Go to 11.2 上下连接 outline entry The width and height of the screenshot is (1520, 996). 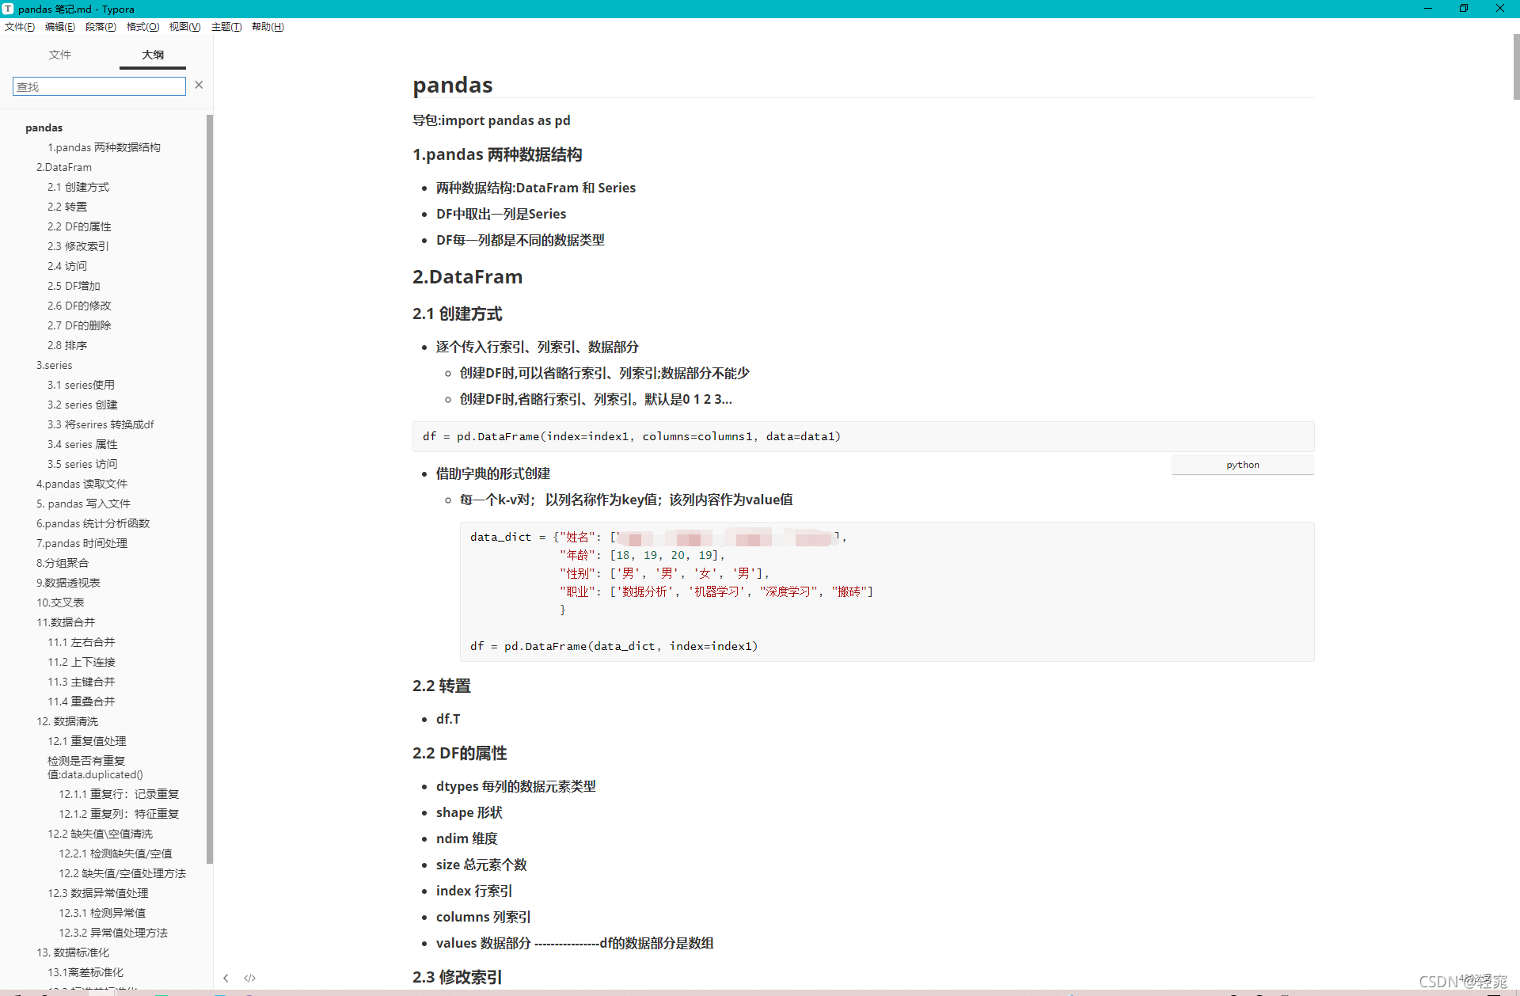(82, 662)
